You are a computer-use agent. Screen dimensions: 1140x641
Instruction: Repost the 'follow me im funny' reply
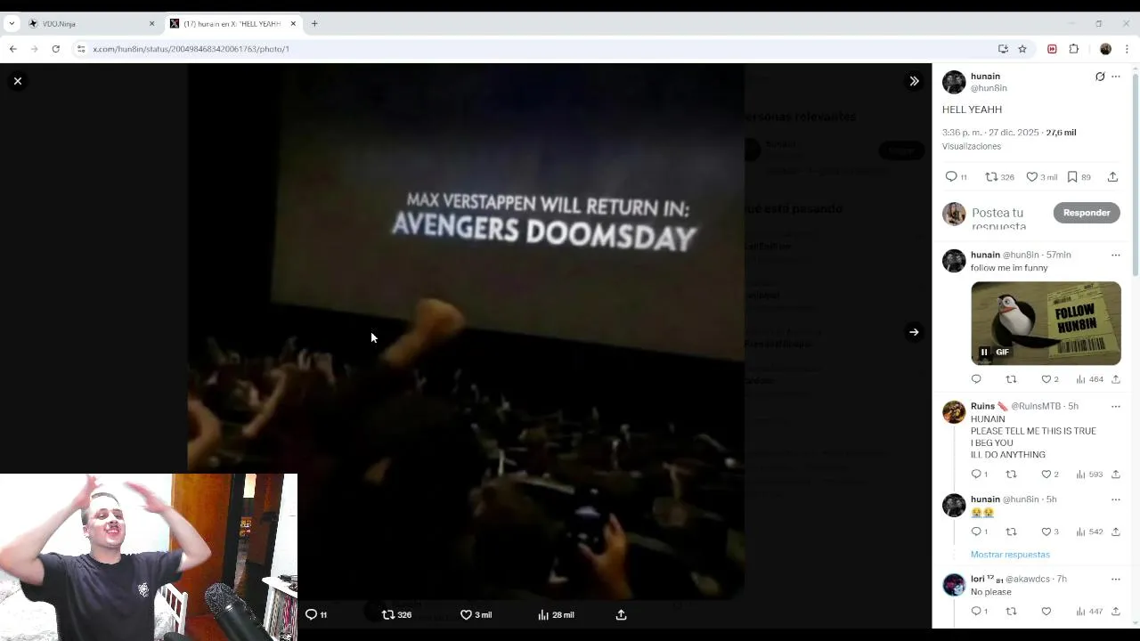click(1011, 379)
